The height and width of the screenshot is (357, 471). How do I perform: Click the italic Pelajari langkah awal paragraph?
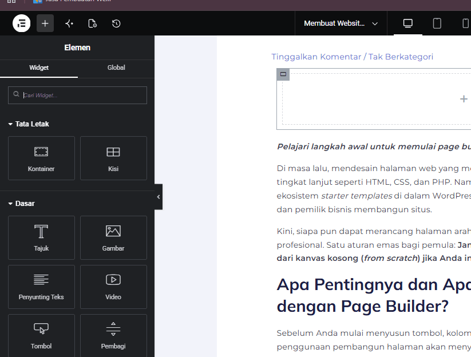374,146
